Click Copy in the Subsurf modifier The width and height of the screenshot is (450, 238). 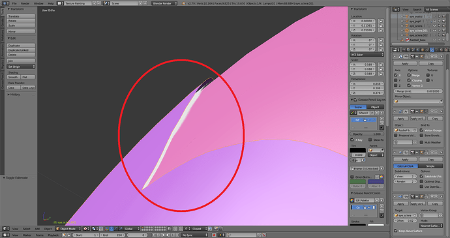click(431, 159)
